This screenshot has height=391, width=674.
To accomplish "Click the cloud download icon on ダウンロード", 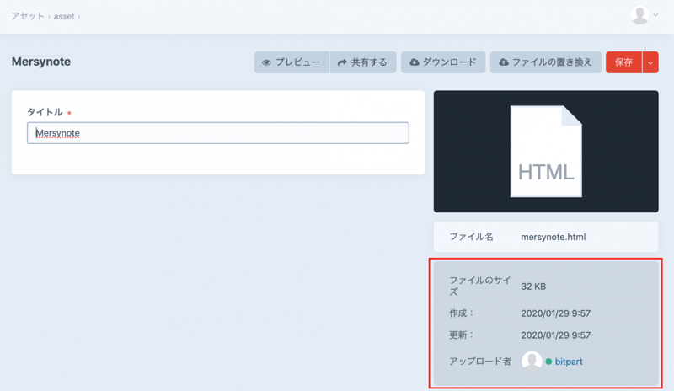I will [x=414, y=62].
